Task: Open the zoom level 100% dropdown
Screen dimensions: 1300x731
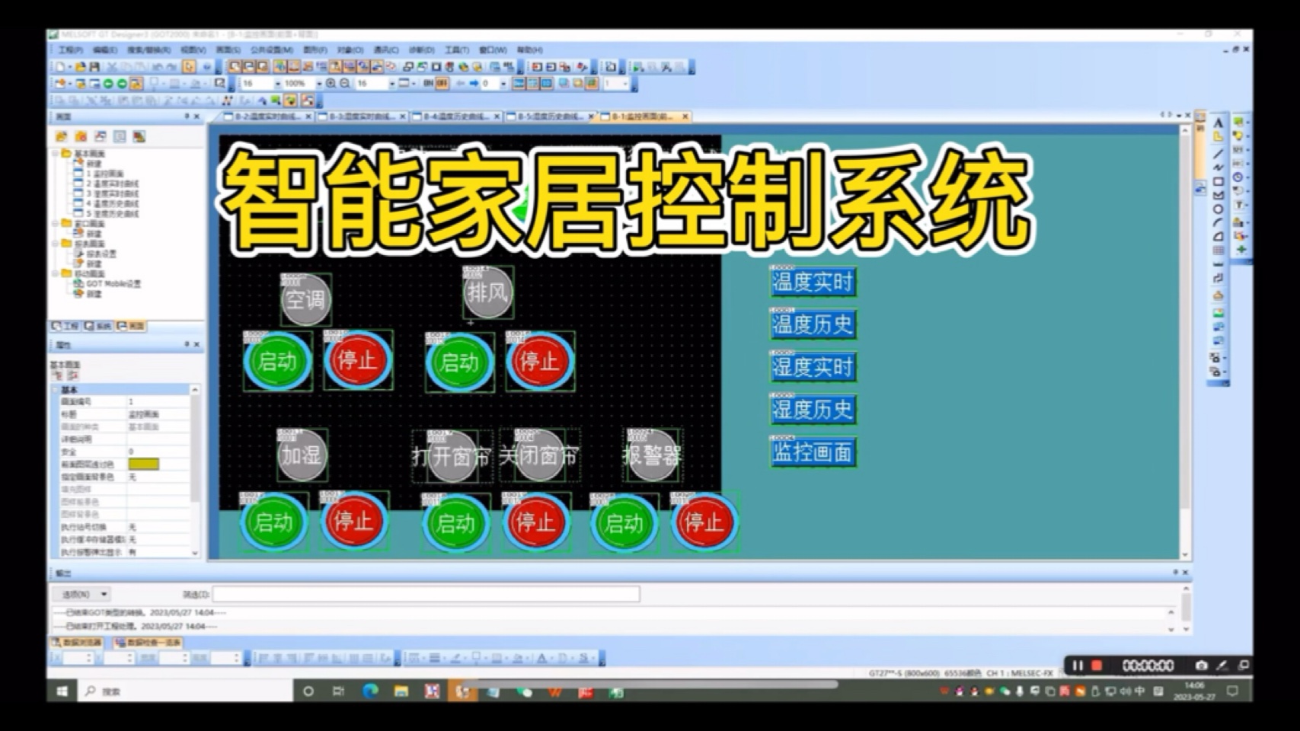Action: [319, 83]
